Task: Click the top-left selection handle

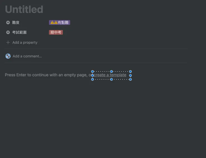Action: (93, 71)
